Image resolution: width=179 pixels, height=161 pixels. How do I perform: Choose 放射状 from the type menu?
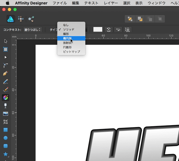pos(71,43)
